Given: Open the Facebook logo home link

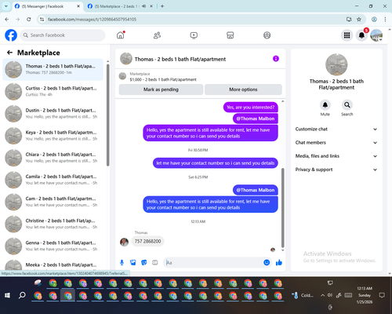Looking at the screenshot, I should pos(11,35).
